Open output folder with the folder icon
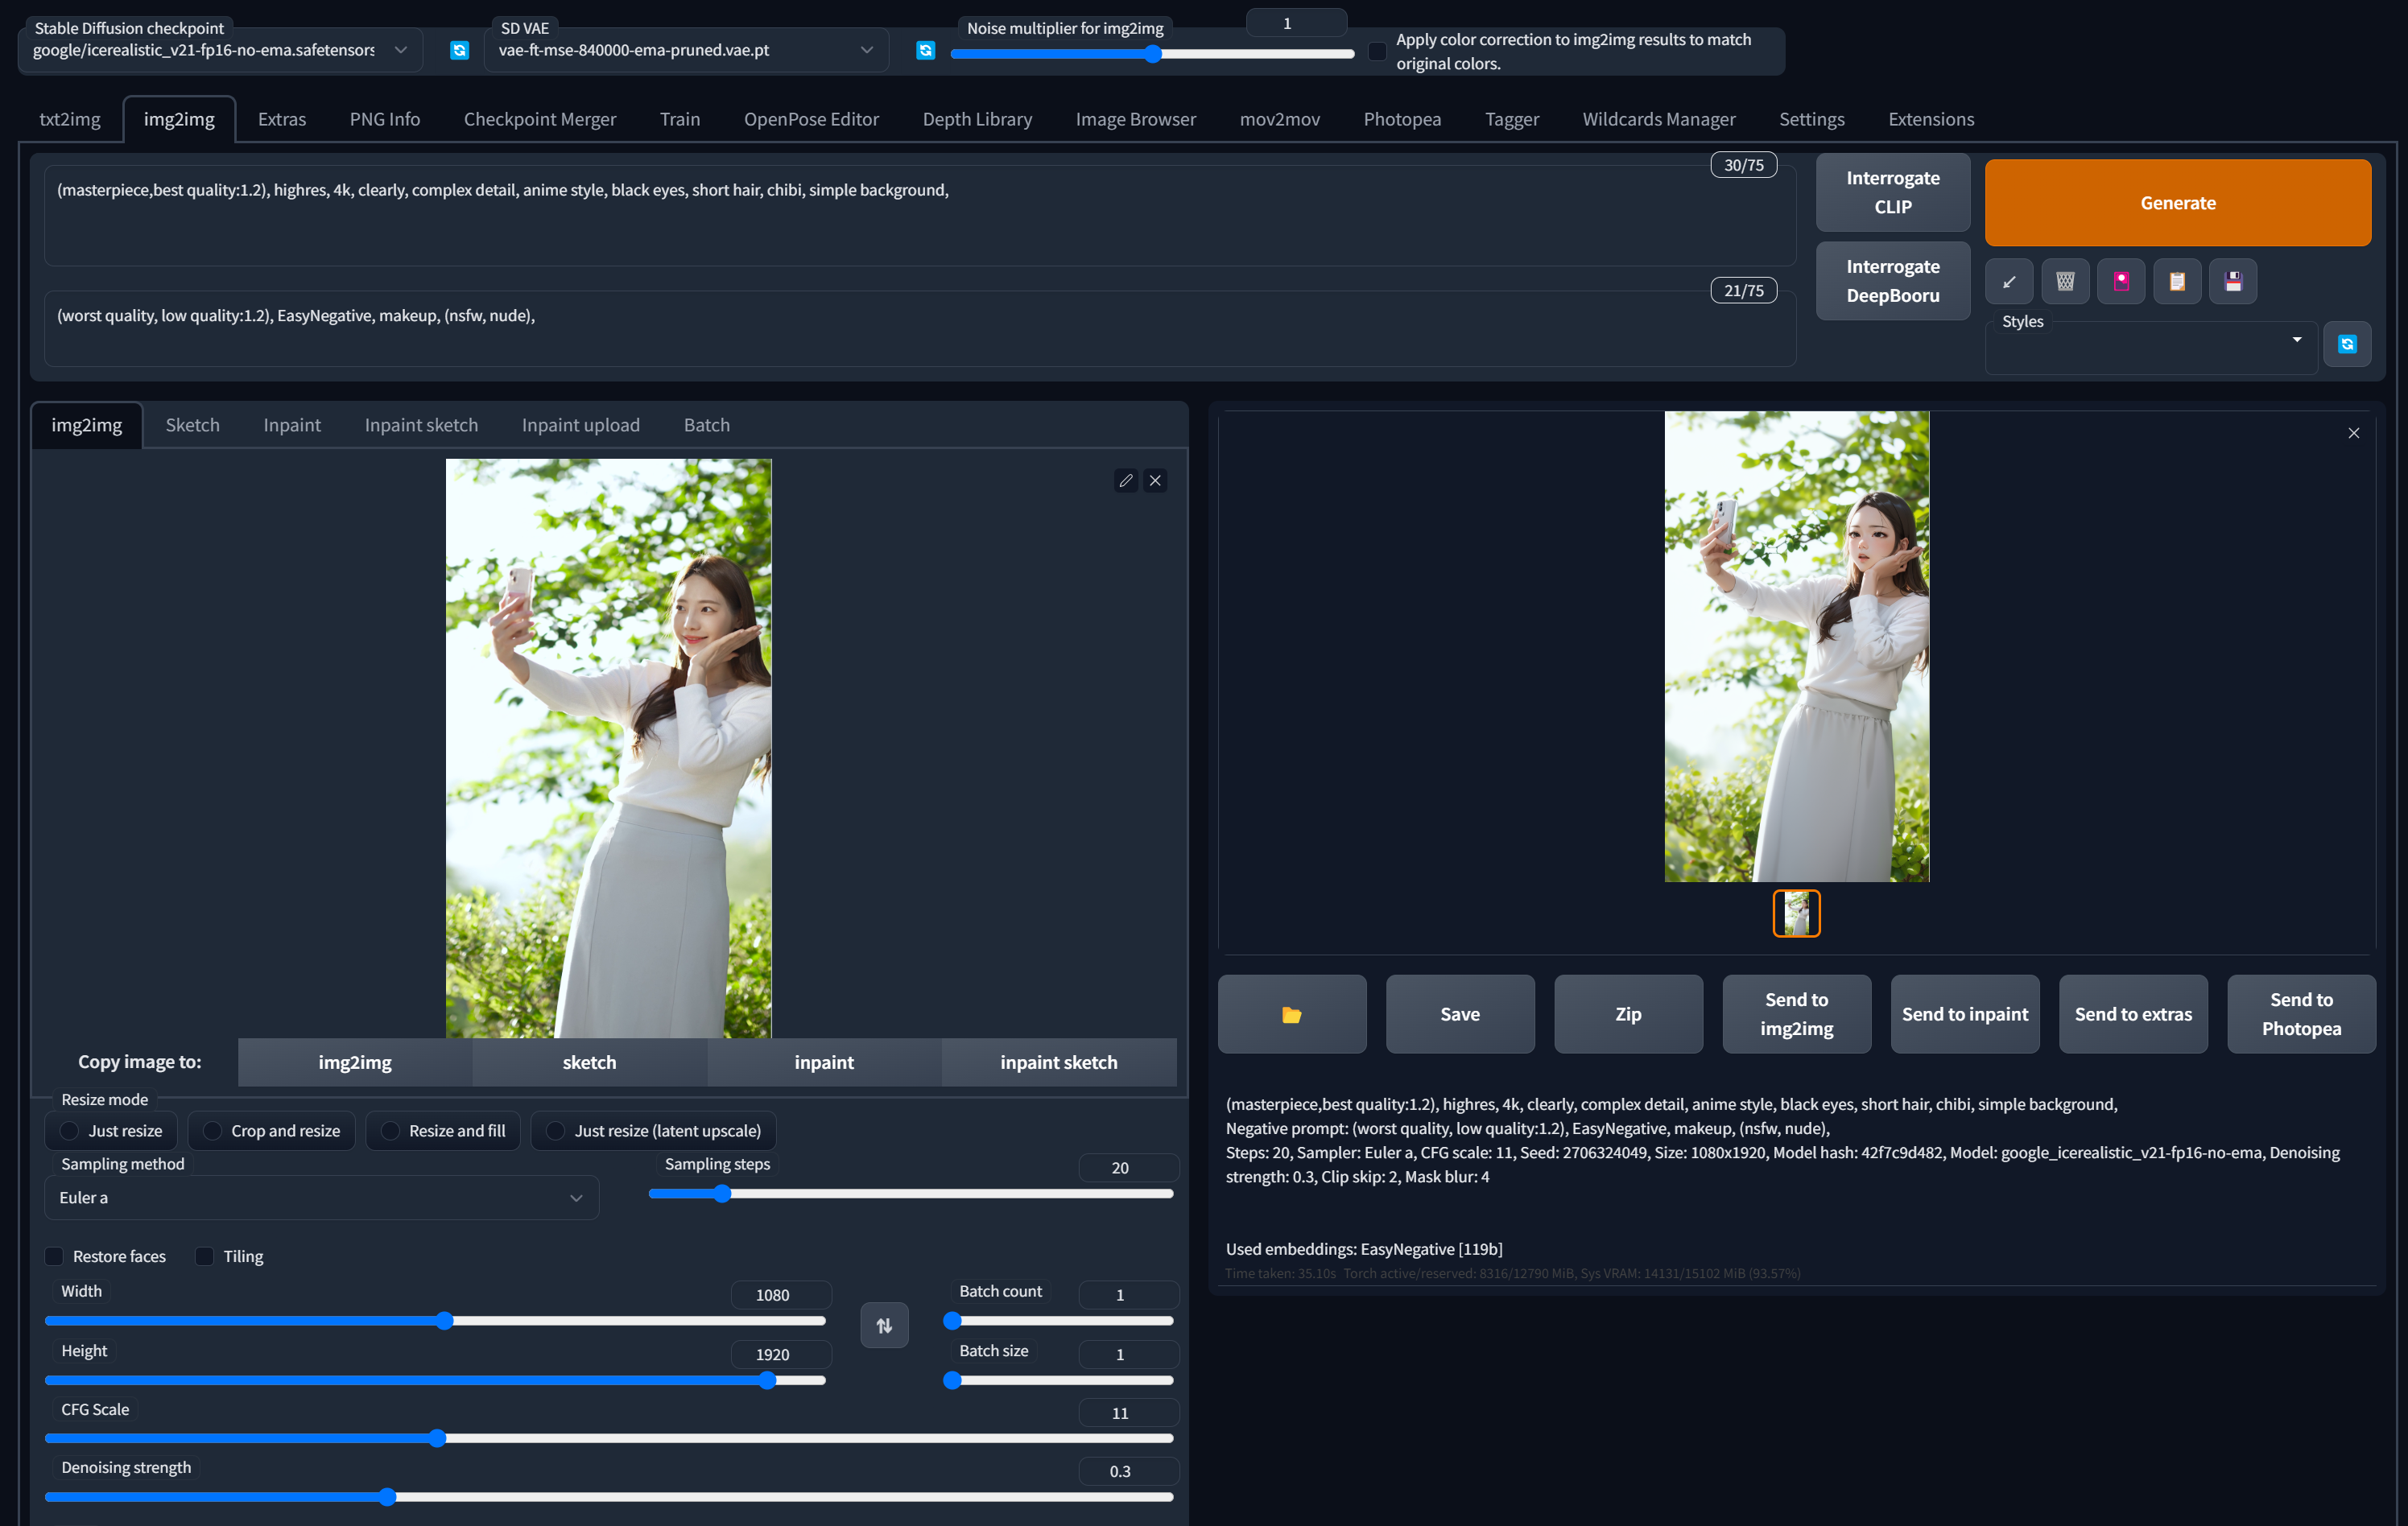The image size is (2408, 1526). click(1291, 1014)
